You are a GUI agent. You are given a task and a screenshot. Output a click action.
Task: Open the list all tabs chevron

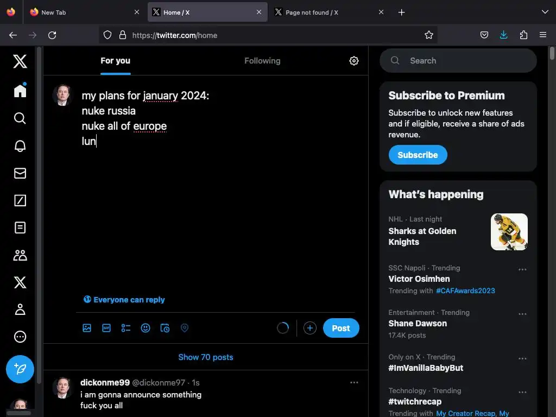pos(545,12)
